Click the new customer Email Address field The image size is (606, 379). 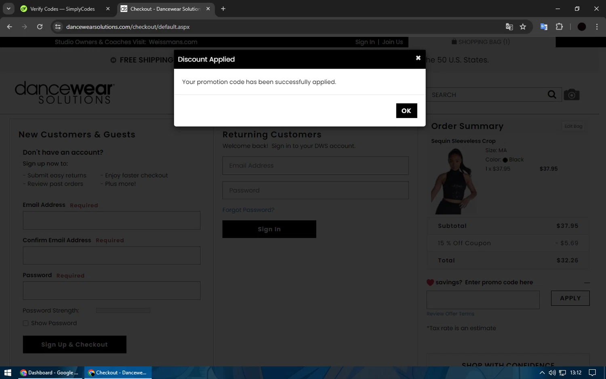pyautogui.click(x=112, y=220)
